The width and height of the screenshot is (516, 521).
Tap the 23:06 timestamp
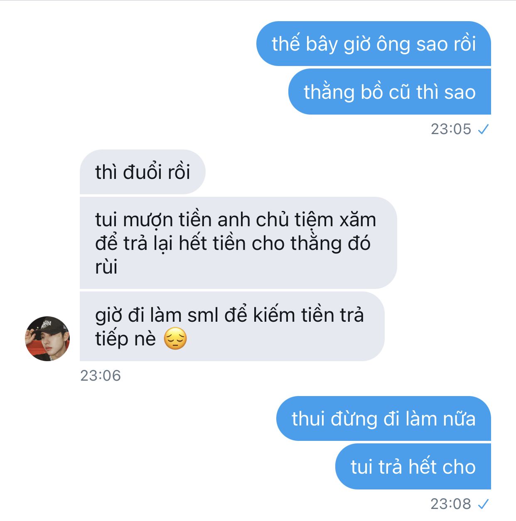(x=100, y=376)
